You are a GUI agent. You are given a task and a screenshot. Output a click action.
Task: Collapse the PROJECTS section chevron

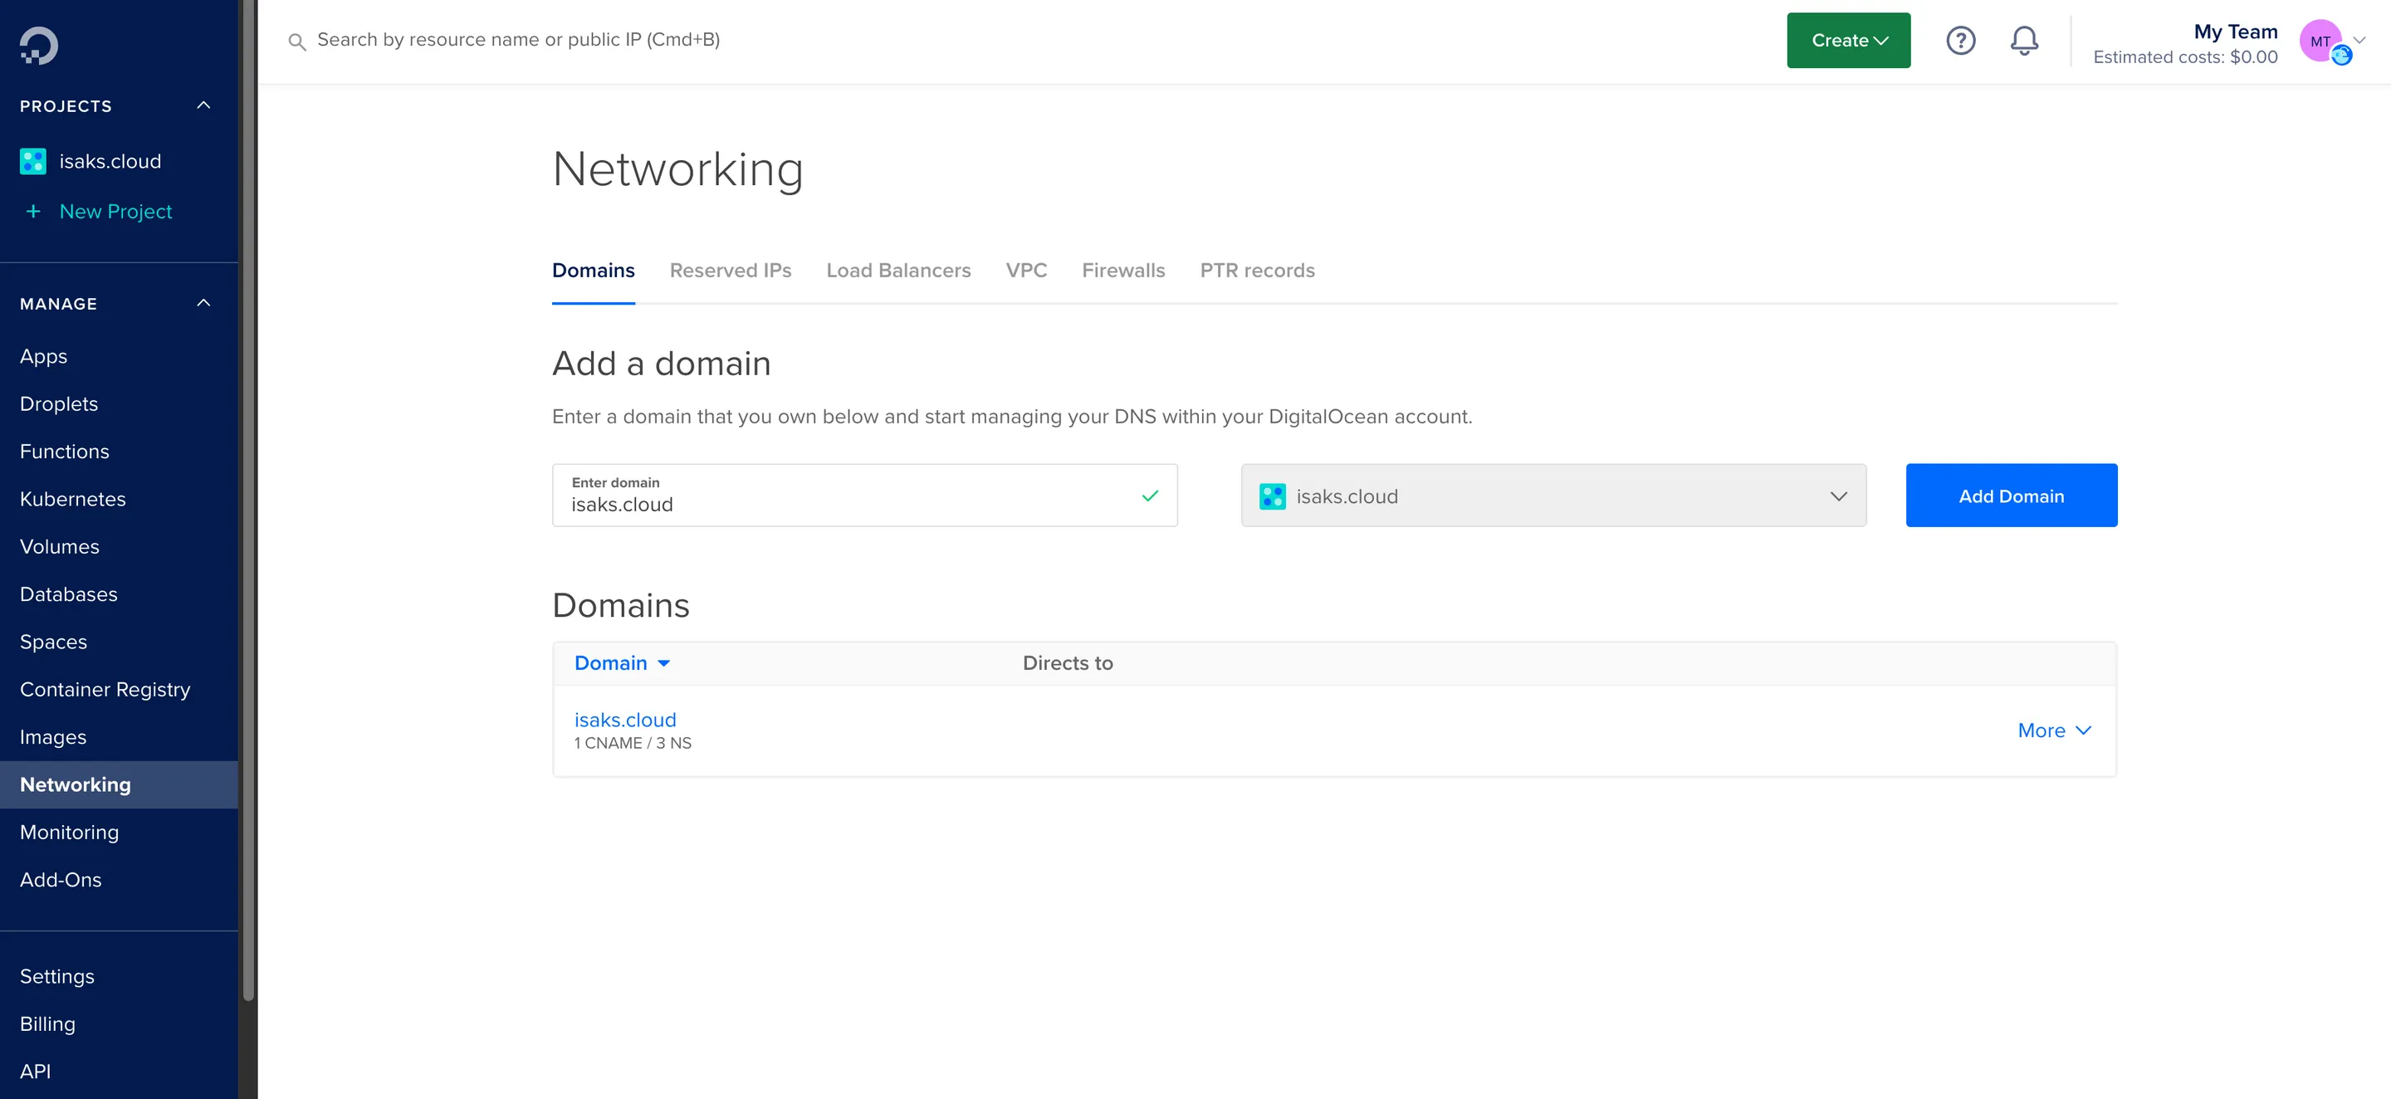tap(203, 105)
